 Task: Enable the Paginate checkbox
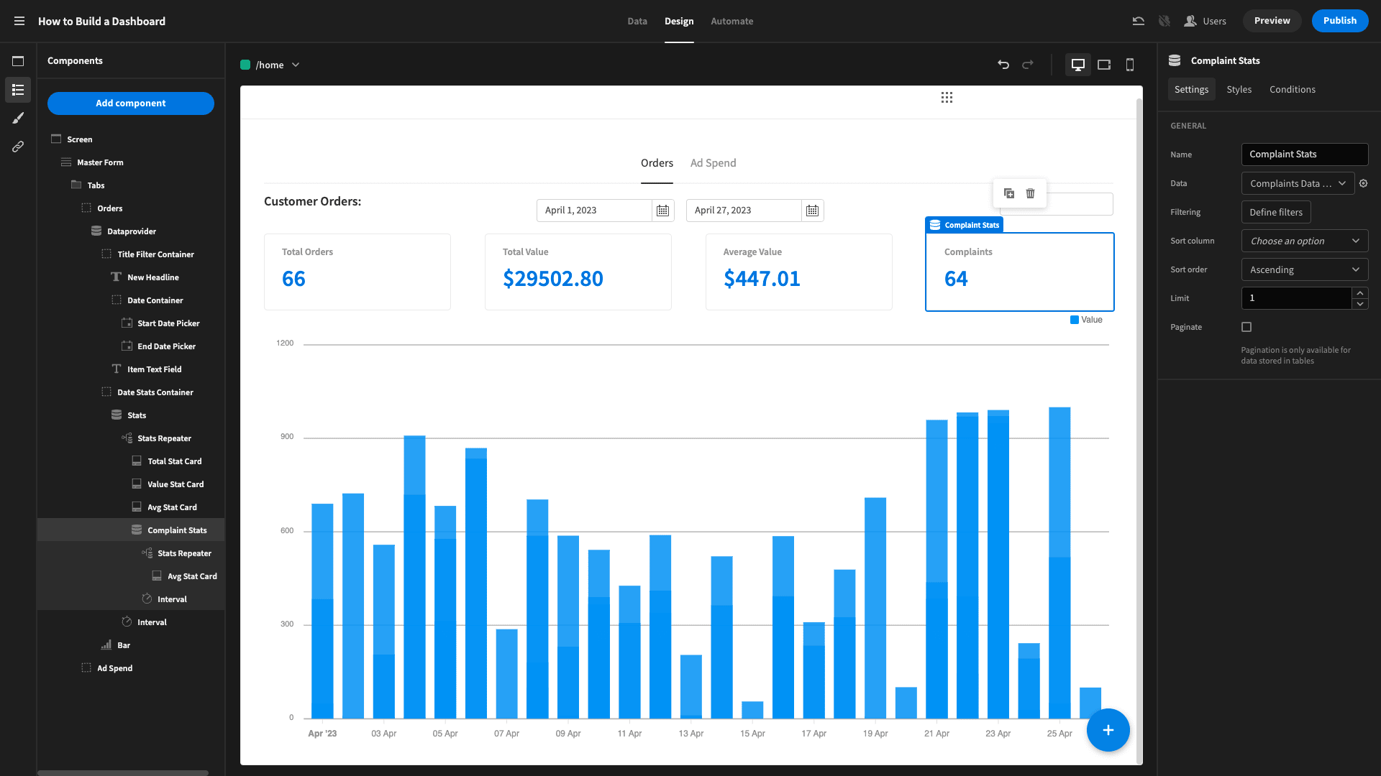pos(1246,327)
